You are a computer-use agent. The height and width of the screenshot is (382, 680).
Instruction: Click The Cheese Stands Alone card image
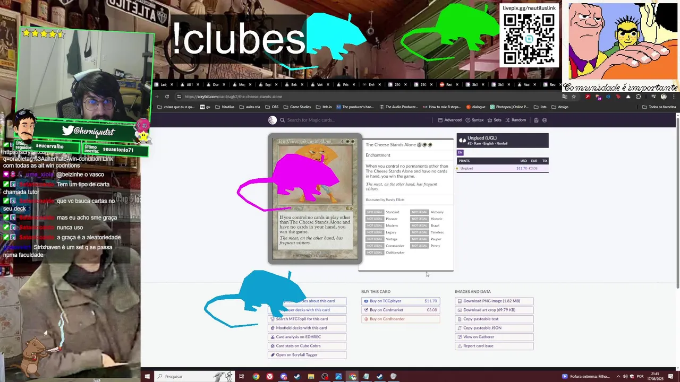[315, 199]
